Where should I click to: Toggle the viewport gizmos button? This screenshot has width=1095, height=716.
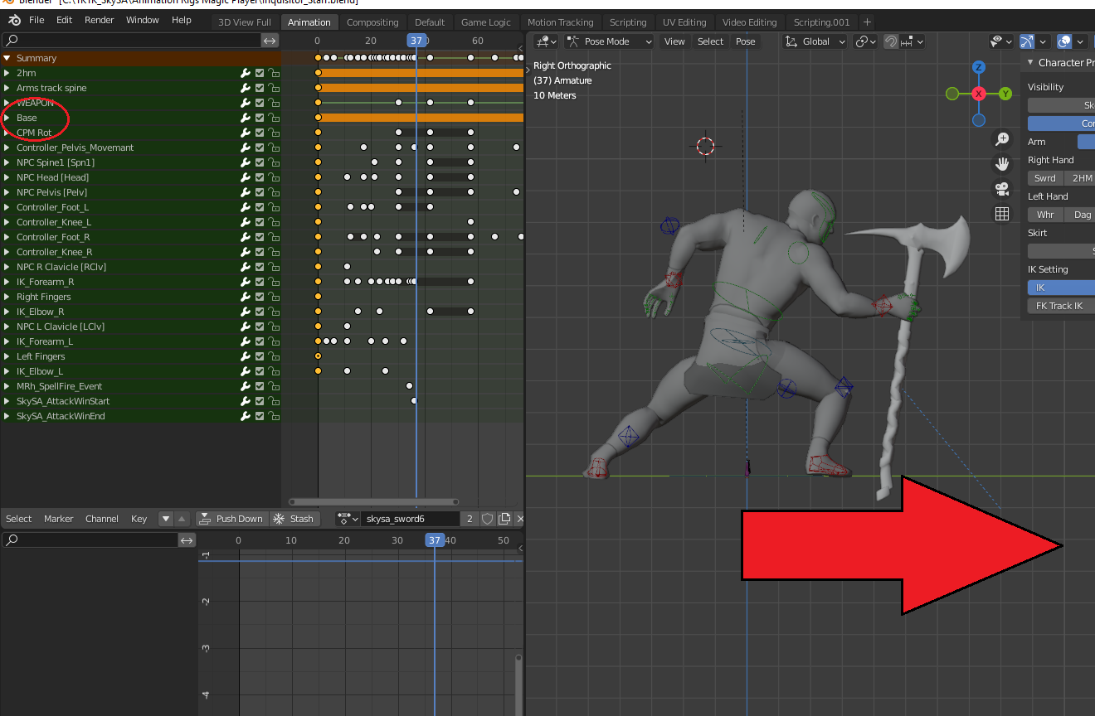(1027, 41)
